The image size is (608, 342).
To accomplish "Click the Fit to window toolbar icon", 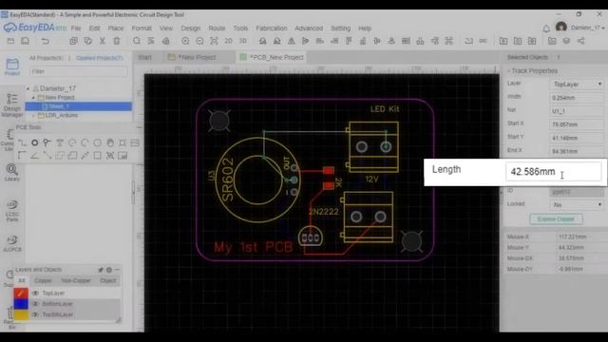I will [214, 41].
